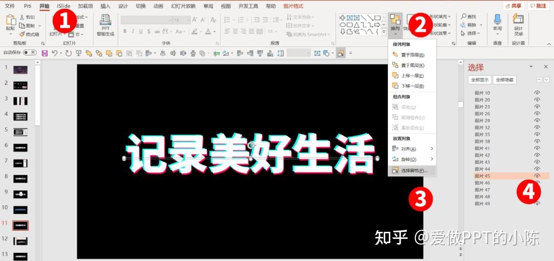Hide 图片 32 via eye icon
554x261 pixels.
pyautogui.click(x=537, y=127)
